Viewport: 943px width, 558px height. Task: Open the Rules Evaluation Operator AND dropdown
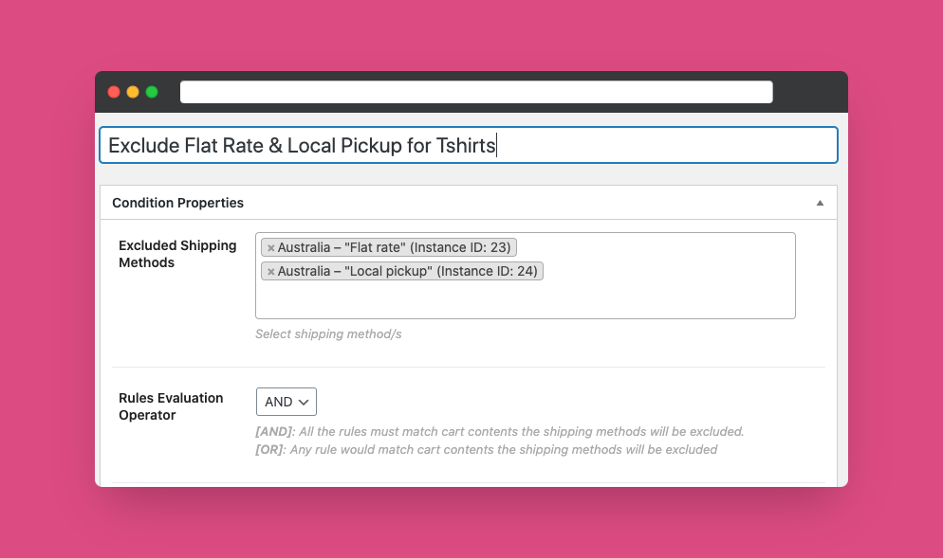(x=287, y=402)
